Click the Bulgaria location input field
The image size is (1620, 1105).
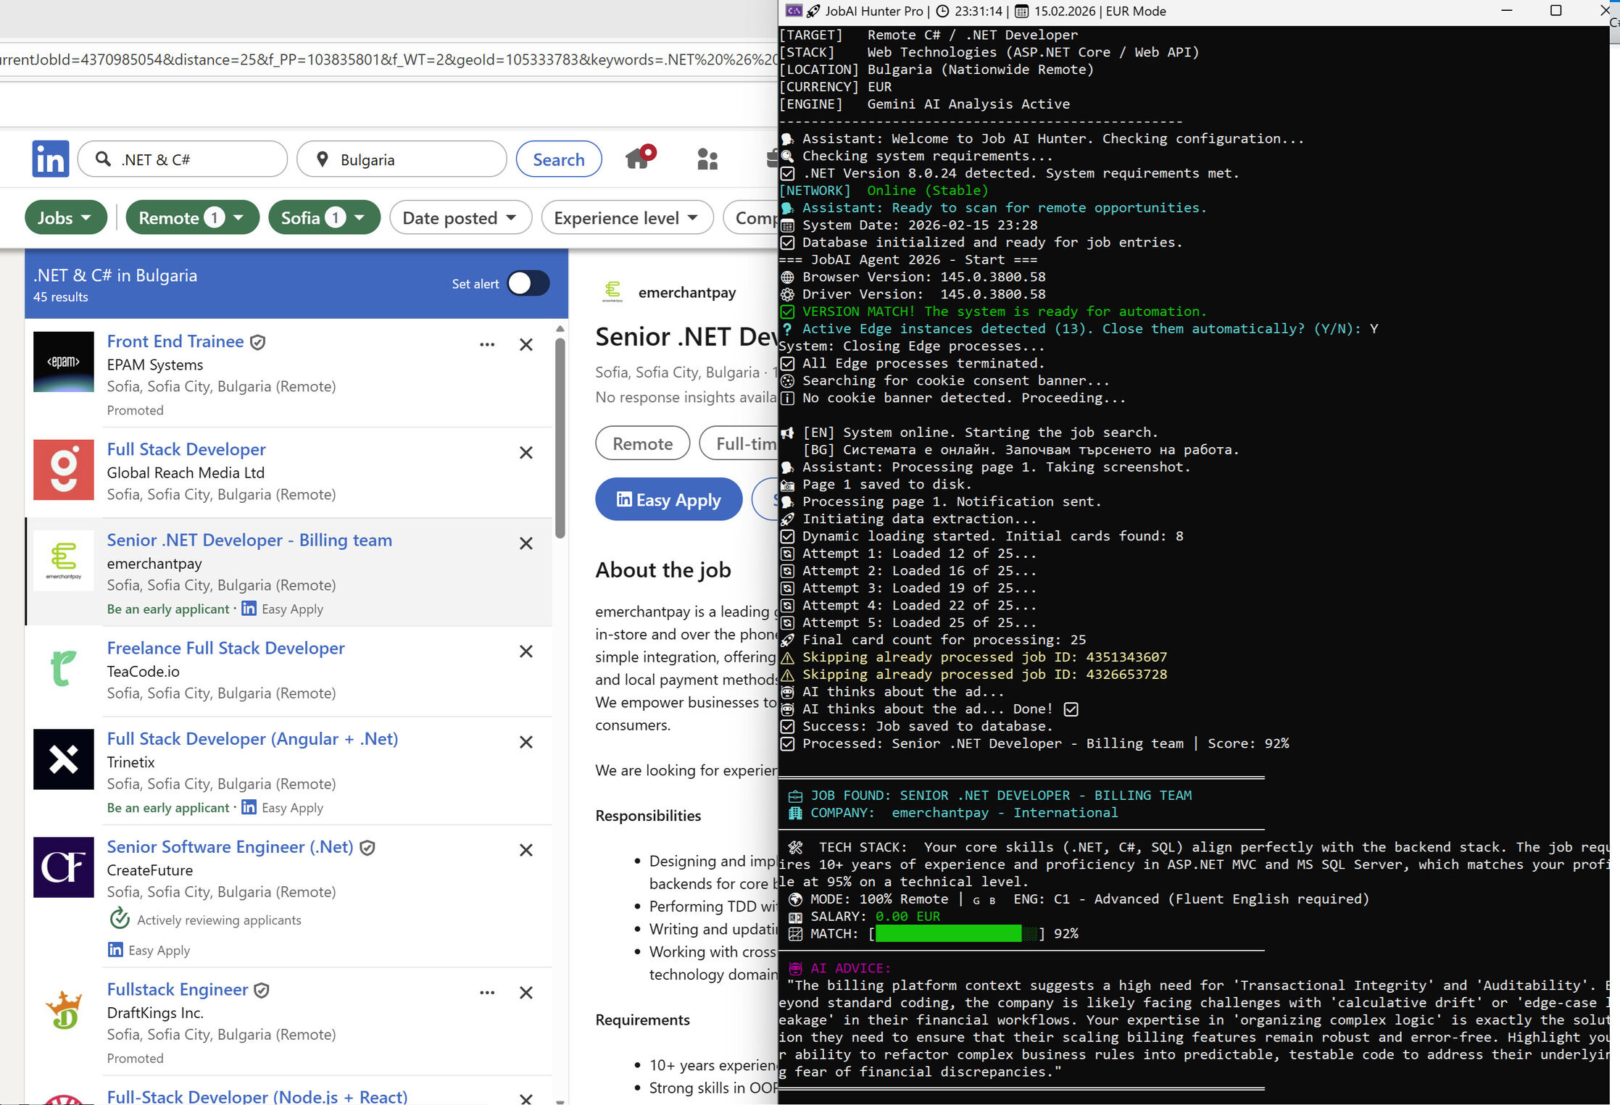402,159
